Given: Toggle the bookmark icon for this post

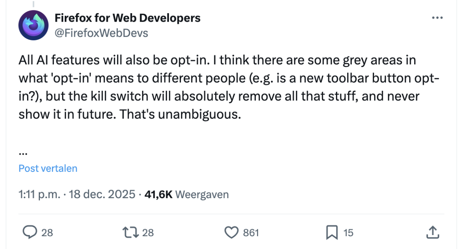Looking at the screenshot, I should click(x=332, y=232).
